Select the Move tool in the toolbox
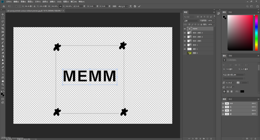Viewport: 260px width, 140px height. (x=3, y=14)
